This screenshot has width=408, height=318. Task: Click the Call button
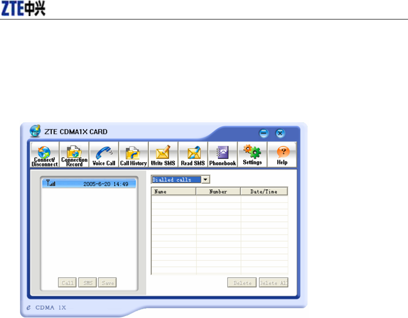pos(67,282)
